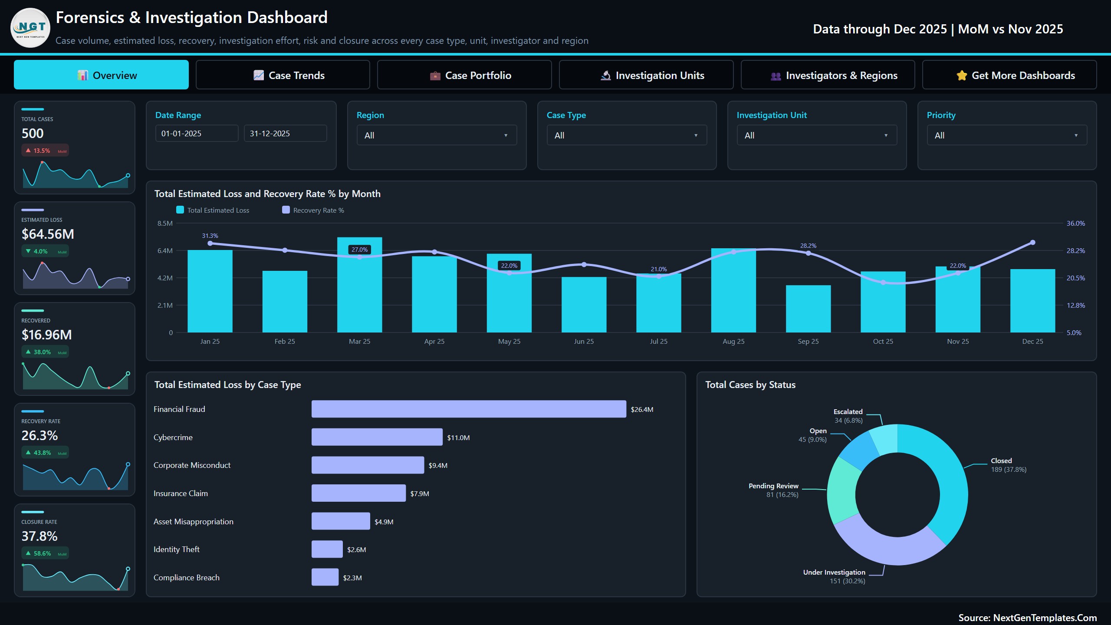This screenshot has width=1111, height=625.
Task: Click the Closure Rate 58.6% up indicator
Action: tap(45, 553)
